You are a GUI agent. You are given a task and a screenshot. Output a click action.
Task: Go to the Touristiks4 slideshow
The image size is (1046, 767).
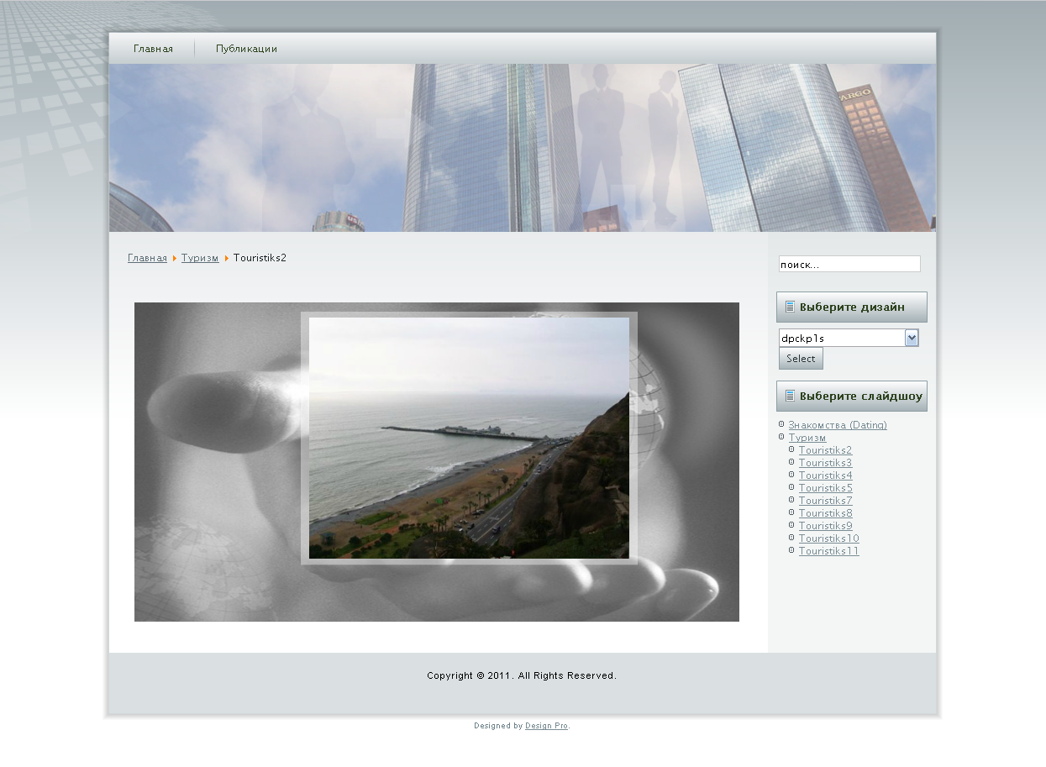point(825,475)
